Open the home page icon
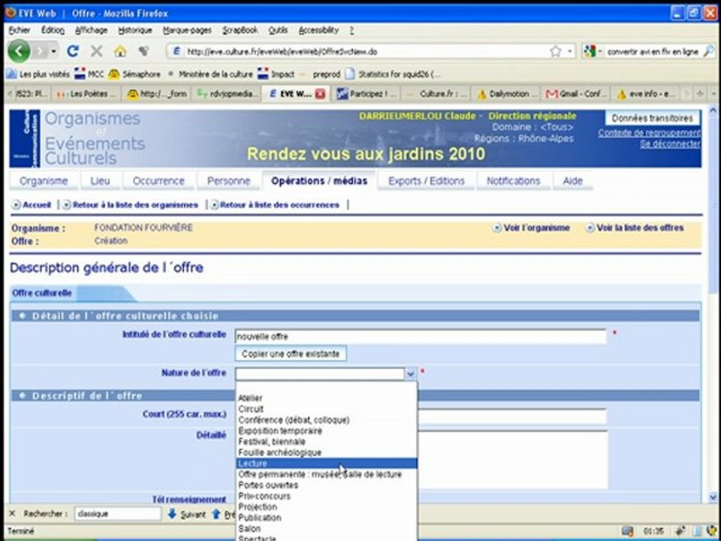This screenshot has height=541, width=721. click(x=120, y=51)
